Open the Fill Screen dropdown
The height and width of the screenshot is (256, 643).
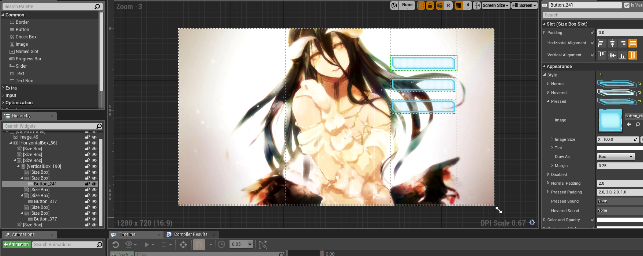coord(524,5)
